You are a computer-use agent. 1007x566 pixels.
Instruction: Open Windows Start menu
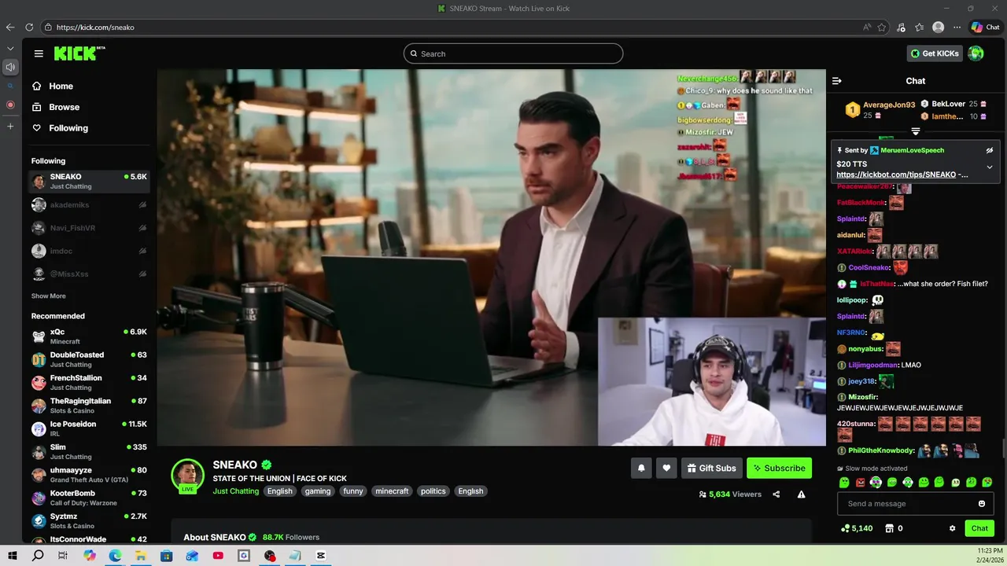coord(12,556)
